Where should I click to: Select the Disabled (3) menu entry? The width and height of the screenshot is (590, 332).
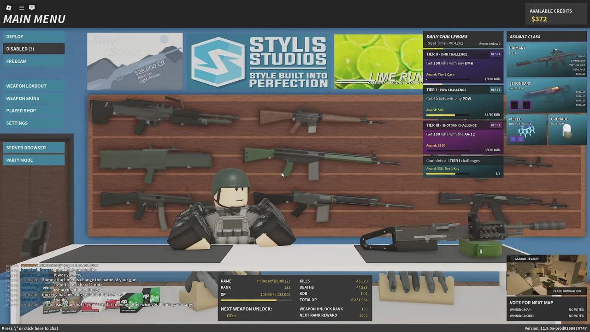(x=34, y=49)
